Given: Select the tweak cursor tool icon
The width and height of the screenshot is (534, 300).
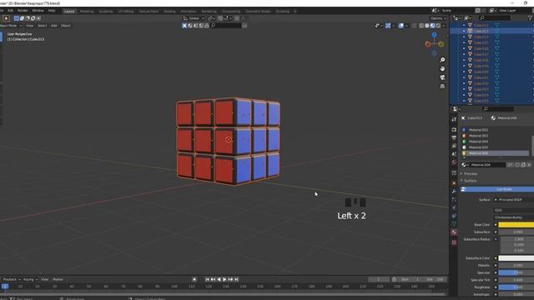Looking at the screenshot, I should (6, 18).
